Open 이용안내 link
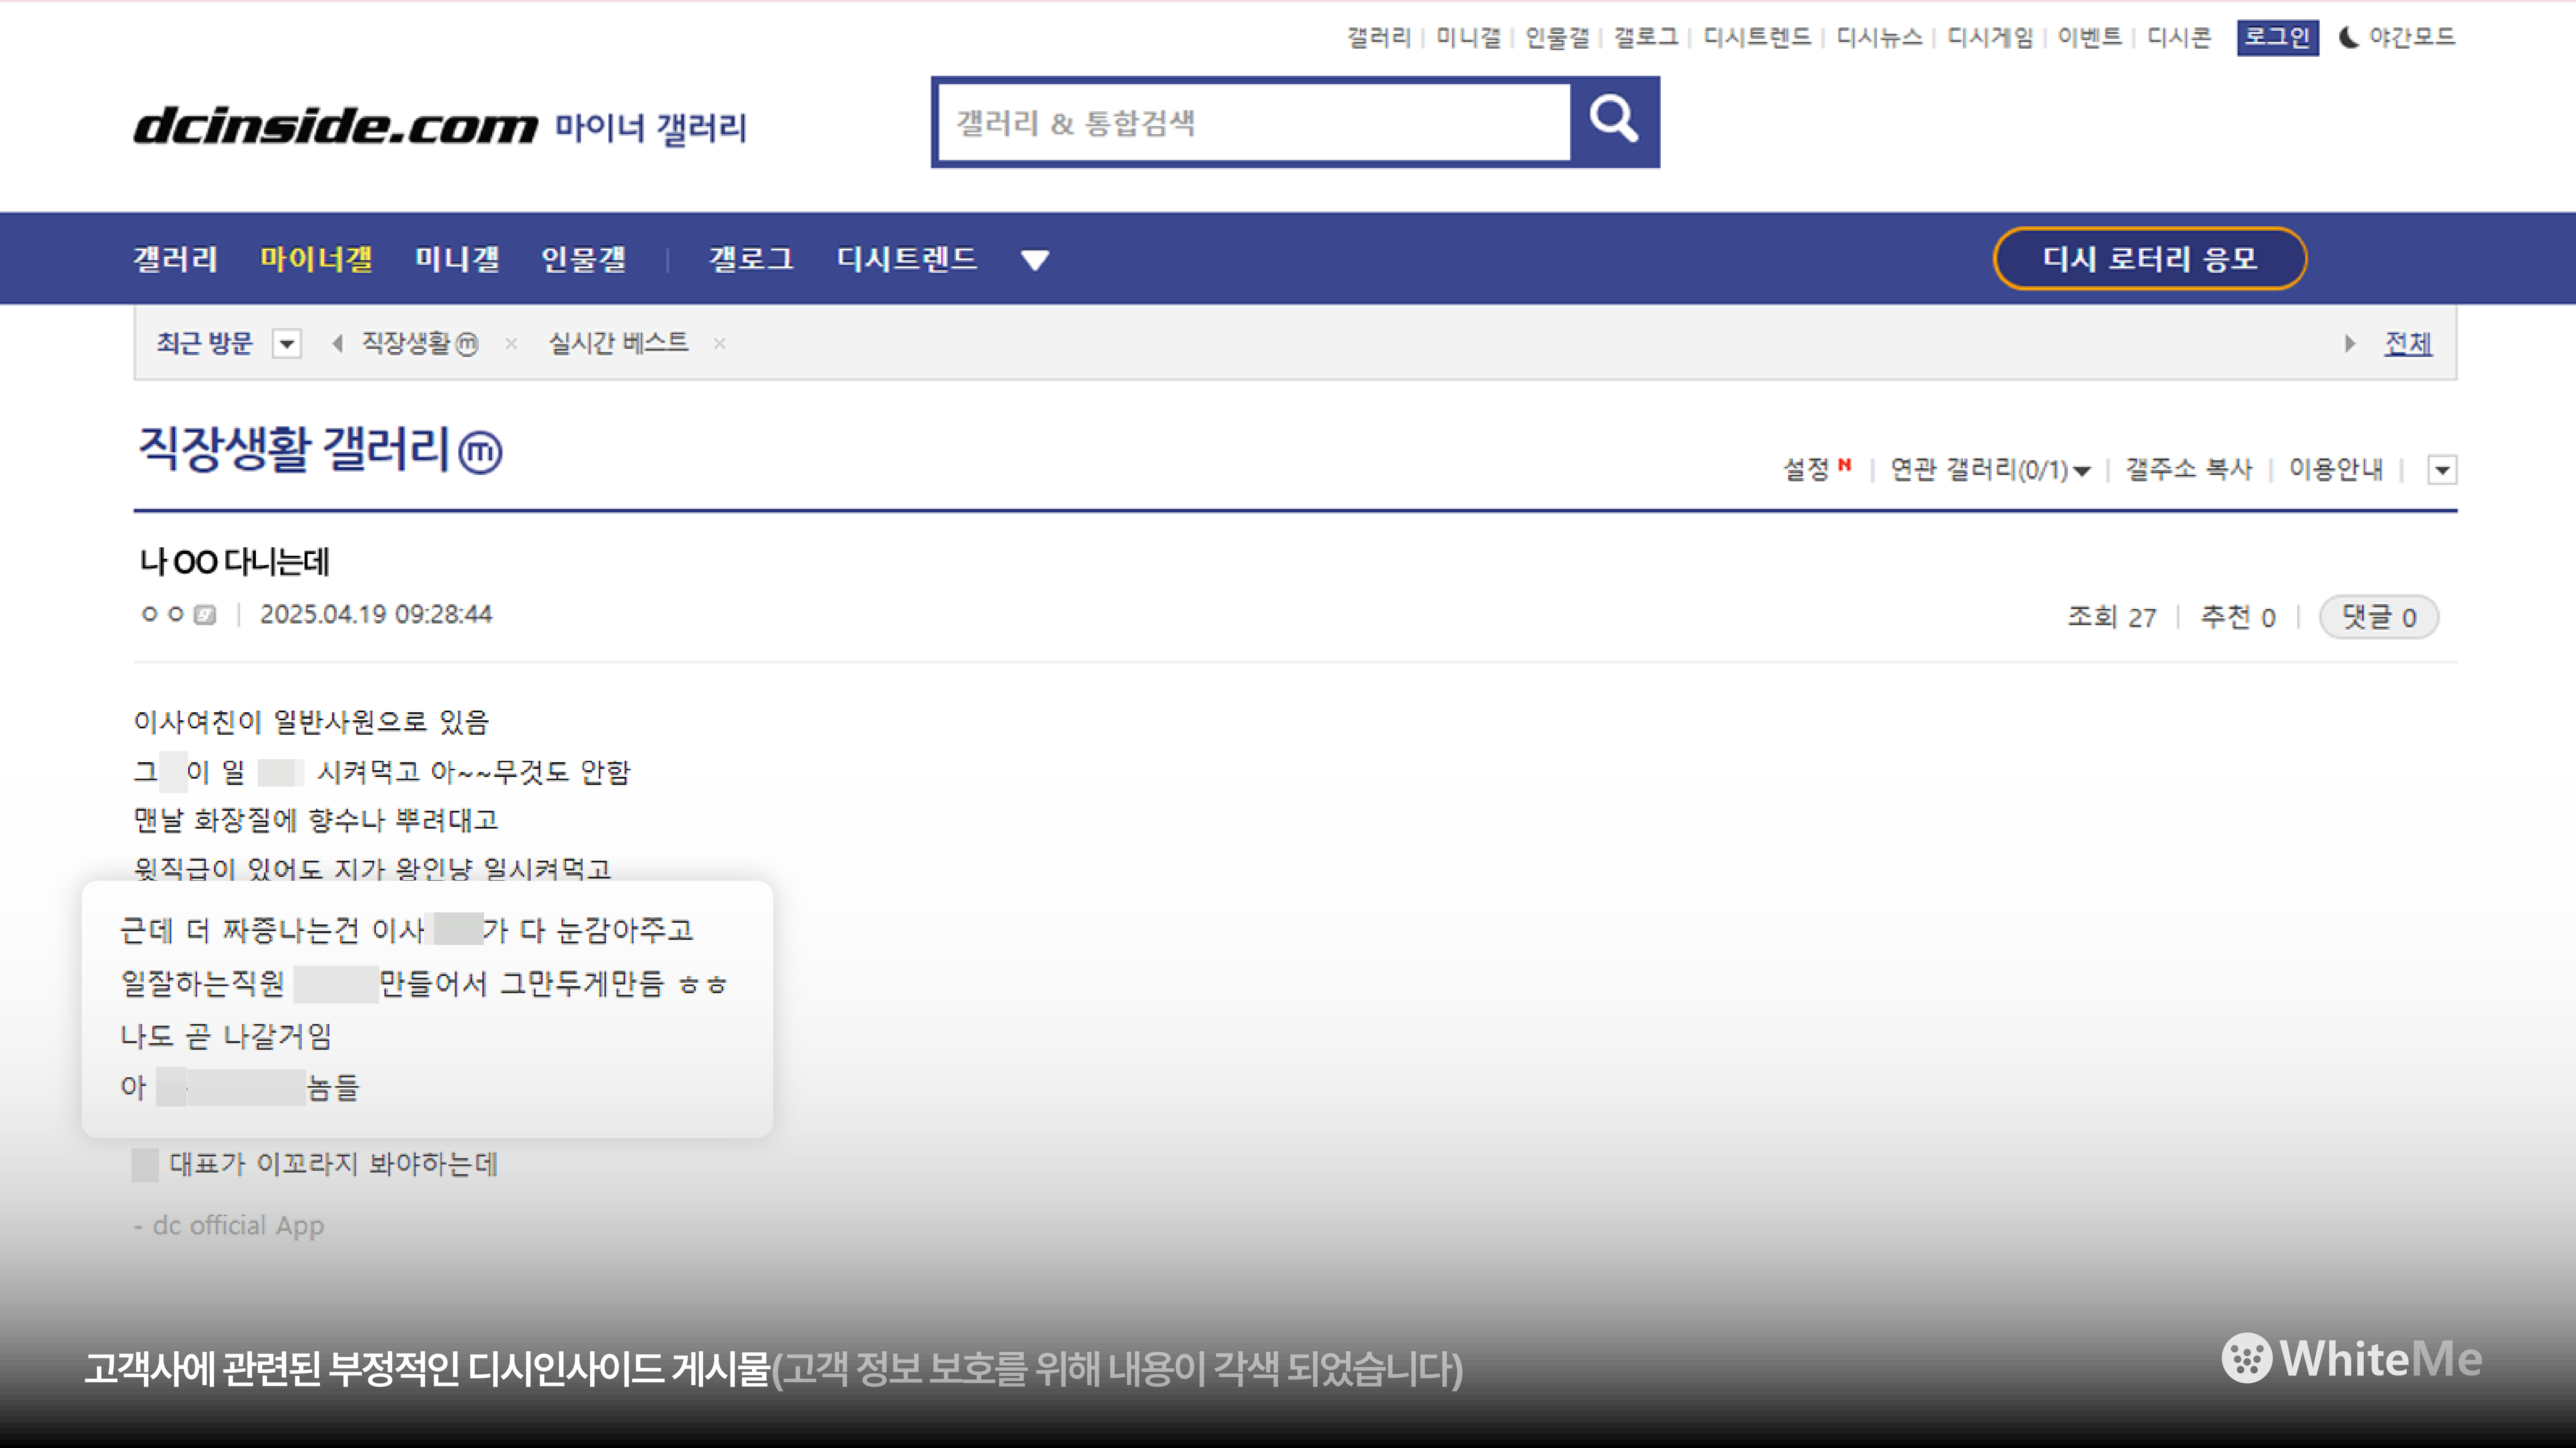Screen dimensions: 2576x1448 (x=2336, y=470)
